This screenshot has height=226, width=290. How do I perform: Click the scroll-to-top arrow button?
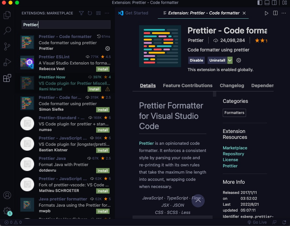[198, 201]
